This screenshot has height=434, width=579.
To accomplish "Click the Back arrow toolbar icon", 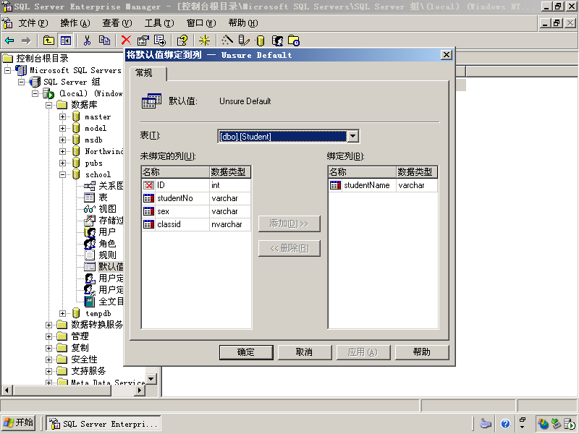I will 9,41.
